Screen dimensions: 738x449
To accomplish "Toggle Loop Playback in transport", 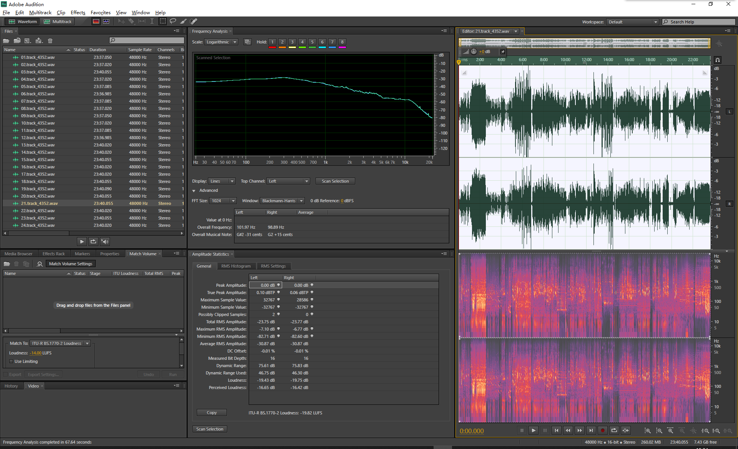I will tap(614, 431).
